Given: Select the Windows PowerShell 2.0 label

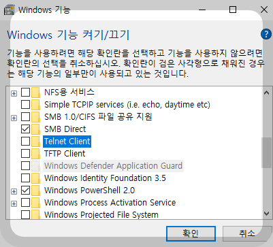Looking at the screenshot, I should click(x=89, y=191).
